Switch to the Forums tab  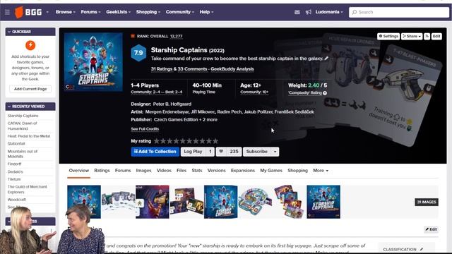point(123,171)
